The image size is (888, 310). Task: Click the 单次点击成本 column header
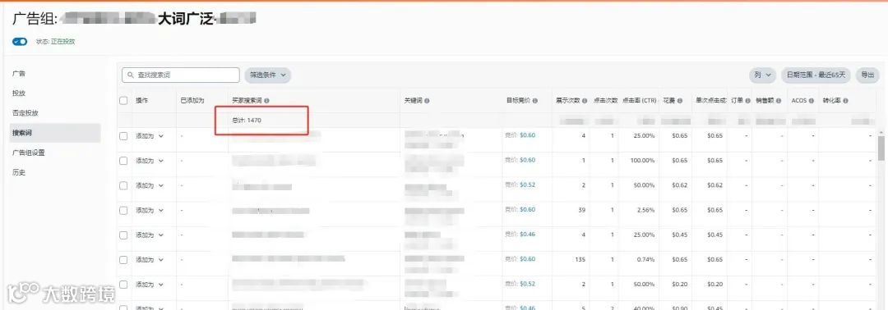(710, 101)
